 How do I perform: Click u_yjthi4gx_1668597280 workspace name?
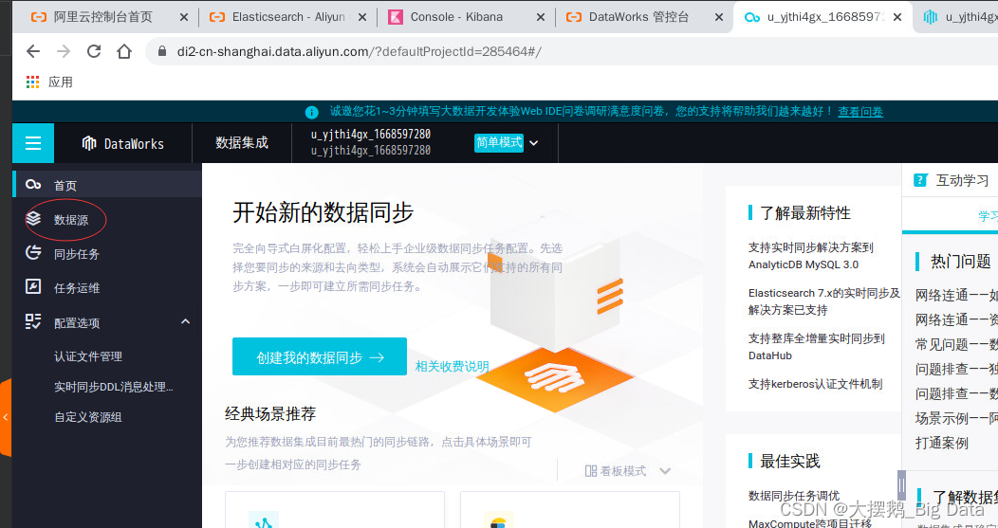pyautogui.click(x=370, y=135)
